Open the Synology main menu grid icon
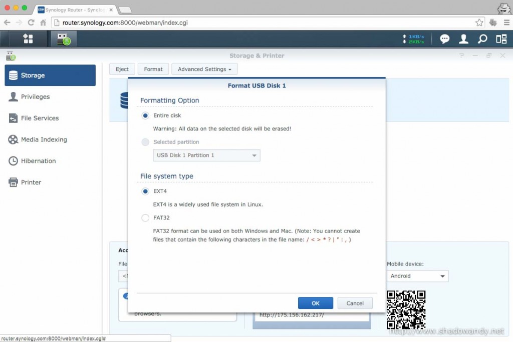Screen dimensions: 513x342 (x=28, y=39)
